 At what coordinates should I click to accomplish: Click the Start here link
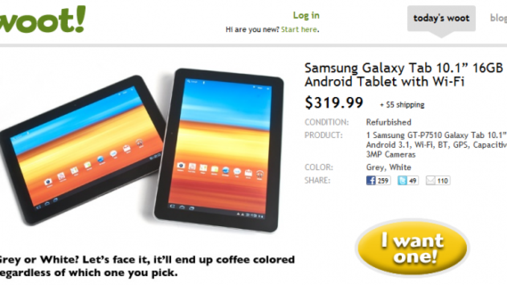pyautogui.click(x=299, y=30)
